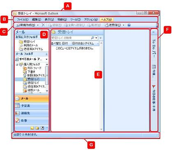Click the toolbar options overflow at right end
172x150 pixels.
tap(157, 25)
